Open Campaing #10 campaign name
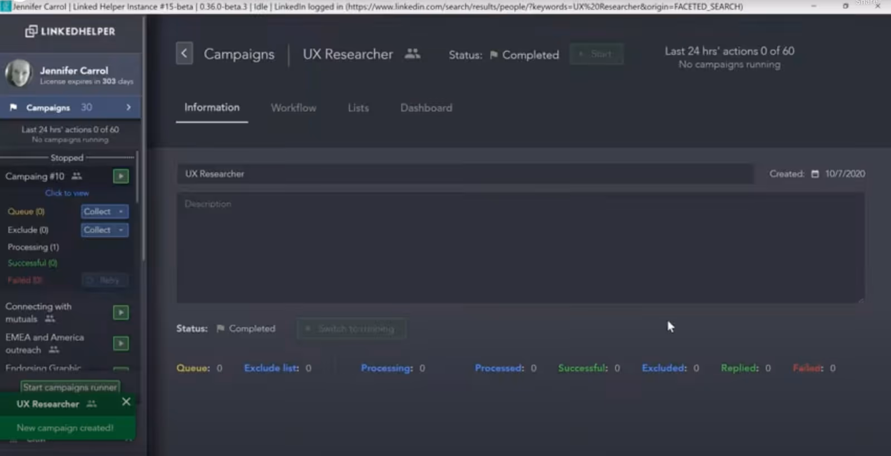This screenshot has width=891, height=456. [x=35, y=176]
